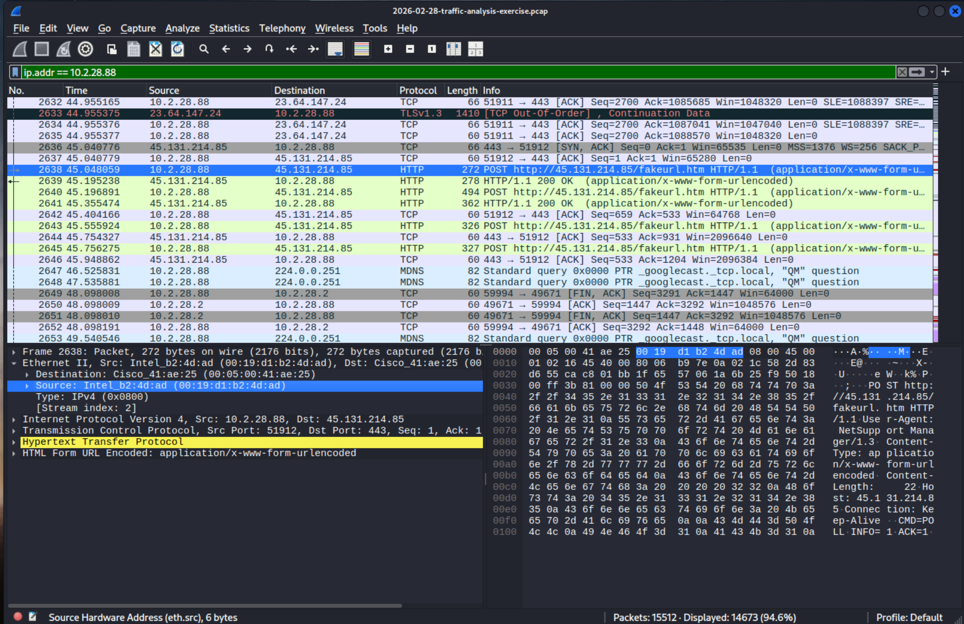Open the Wireless menu
Screen dimensions: 964x624
coord(334,28)
